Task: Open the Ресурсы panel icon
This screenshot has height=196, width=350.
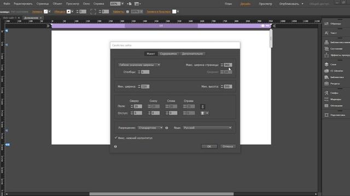Action: (326, 84)
